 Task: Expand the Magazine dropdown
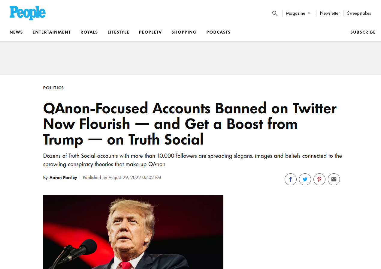(298, 13)
